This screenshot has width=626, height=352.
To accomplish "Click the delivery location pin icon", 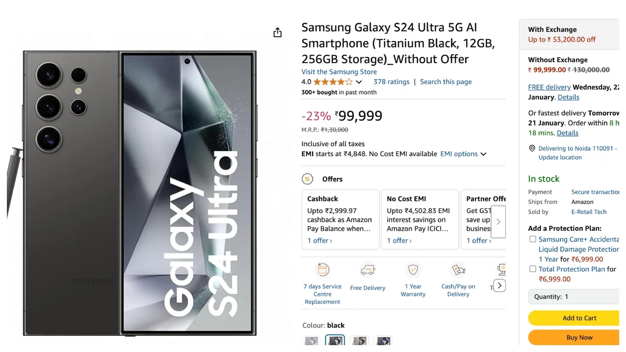I will [532, 149].
